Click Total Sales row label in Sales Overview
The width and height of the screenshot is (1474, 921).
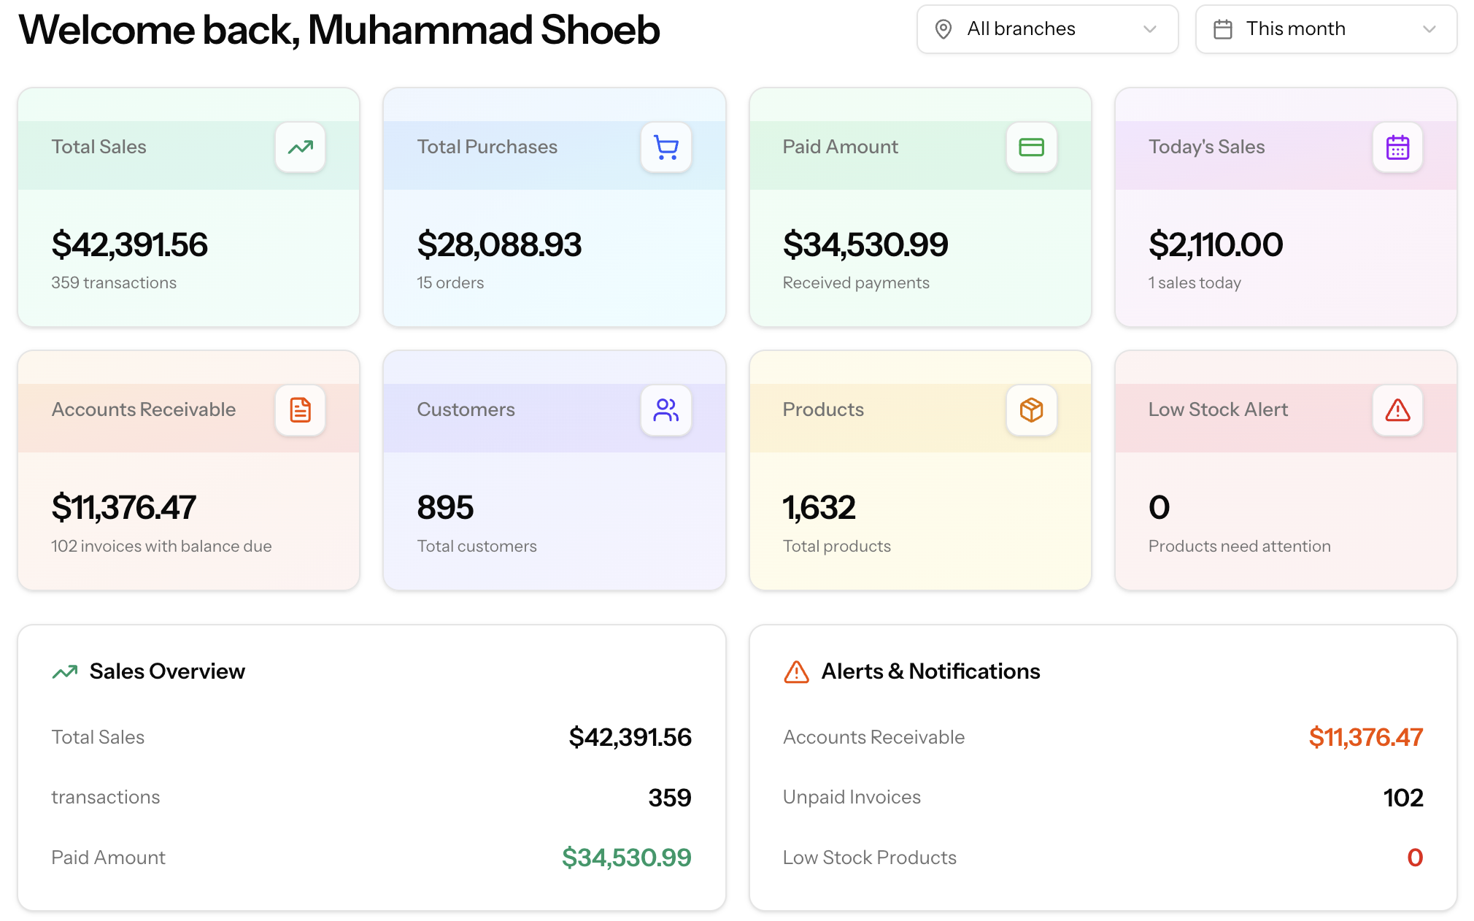point(98,738)
